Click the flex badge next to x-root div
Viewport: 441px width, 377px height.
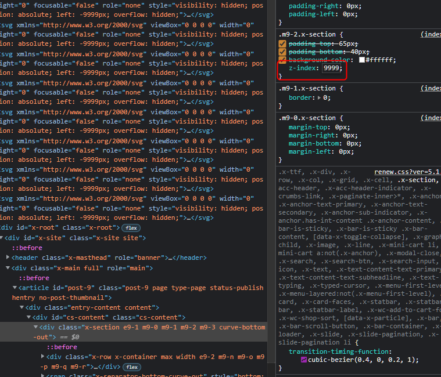click(x=131, y=228)
